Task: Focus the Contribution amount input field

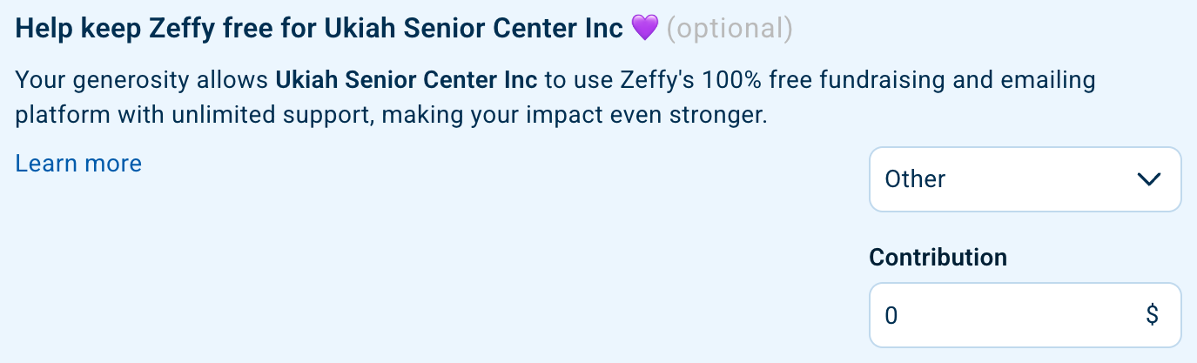Action: (x=1010, y=315)
